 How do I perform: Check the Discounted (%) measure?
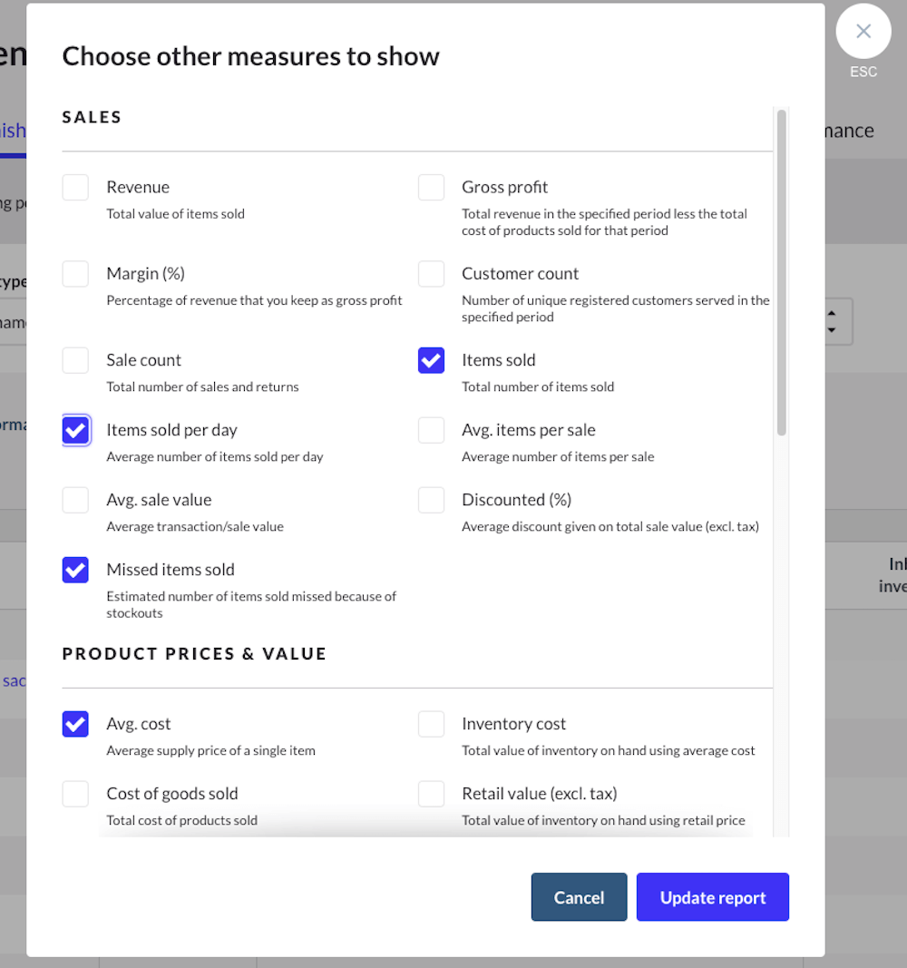(431, 500)
